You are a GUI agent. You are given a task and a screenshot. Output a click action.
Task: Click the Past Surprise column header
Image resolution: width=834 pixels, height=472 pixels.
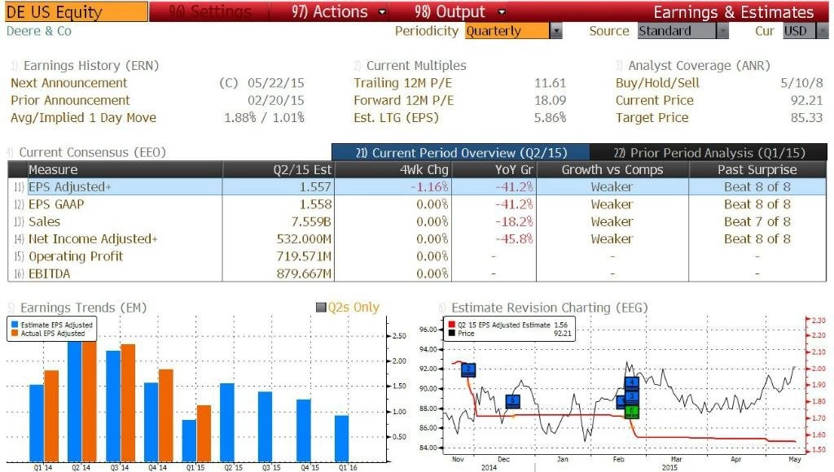(757, 169)
